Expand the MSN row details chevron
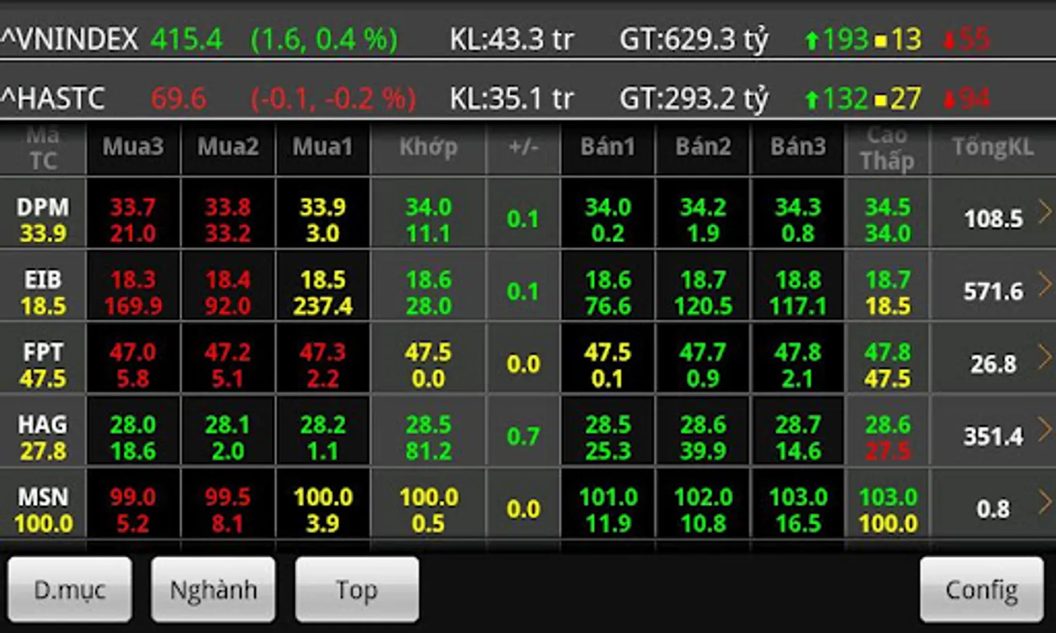This screenshot has width=1056, height=633. coord(1045,502)
